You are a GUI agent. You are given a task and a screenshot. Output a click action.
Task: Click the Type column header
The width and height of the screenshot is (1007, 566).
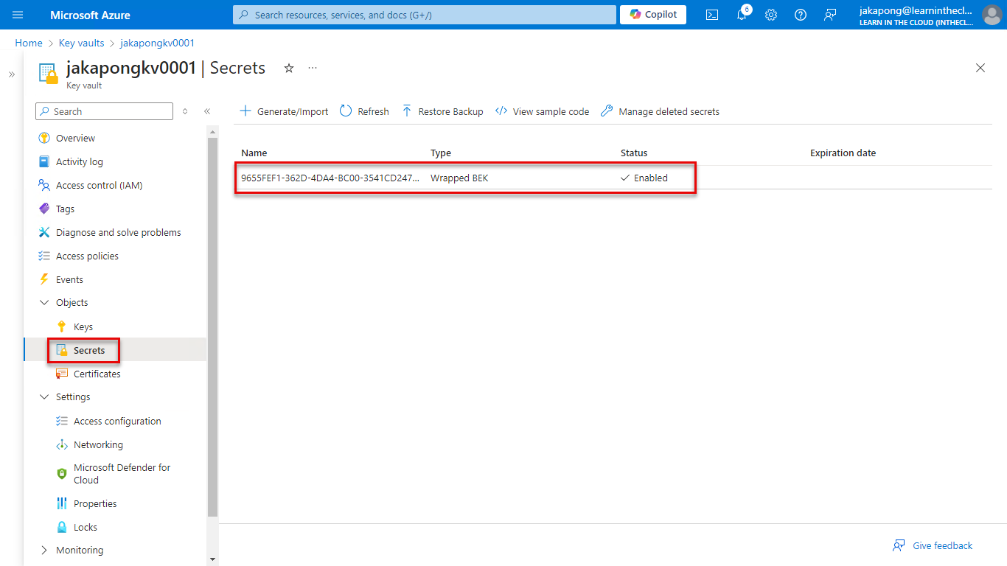(x=441, y=153)
